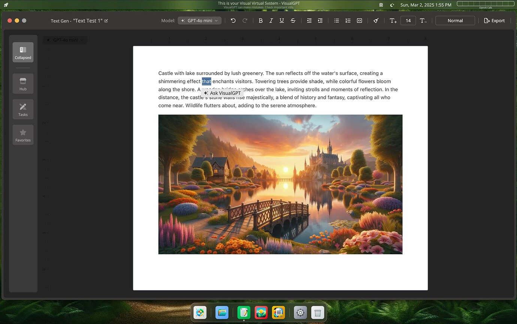Screen dimensions: 517x324
Task: Open the Normal style dropdown
Action: (455, 21)
